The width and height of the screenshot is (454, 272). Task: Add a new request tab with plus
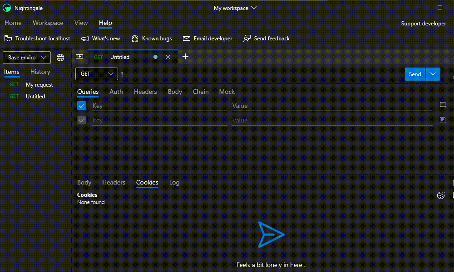[185, 57]
